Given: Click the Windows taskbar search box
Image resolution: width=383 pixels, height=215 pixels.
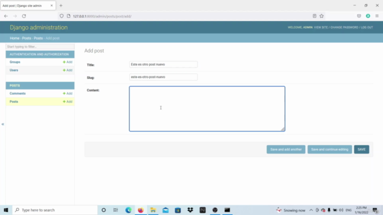Looking at the screenshot, I should click(54, 210).
